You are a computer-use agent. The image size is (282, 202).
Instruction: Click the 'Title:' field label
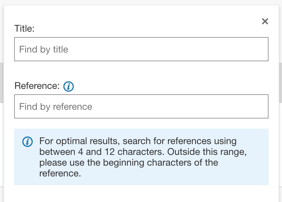(25, 29)
